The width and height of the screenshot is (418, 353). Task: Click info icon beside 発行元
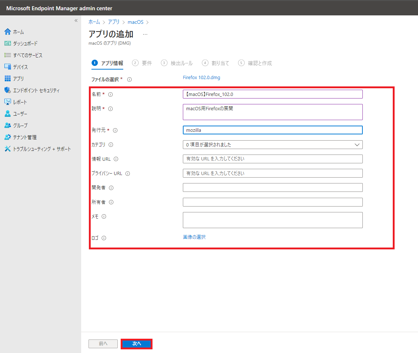[x=115, y=130]
